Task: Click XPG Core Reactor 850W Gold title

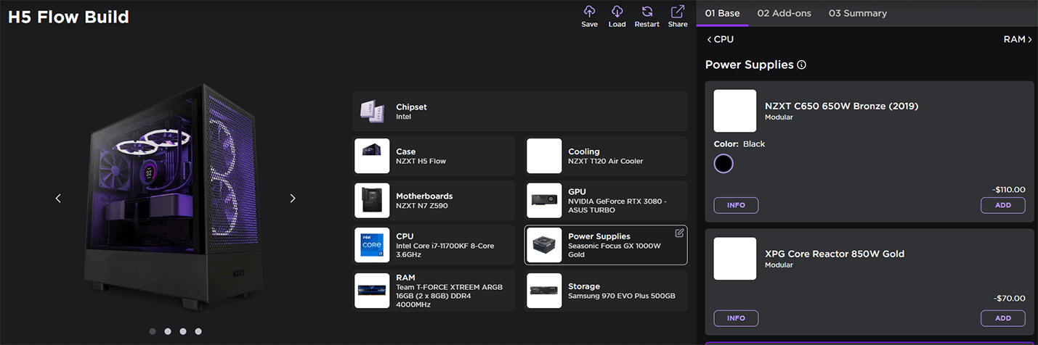Action: pos(835,254)
